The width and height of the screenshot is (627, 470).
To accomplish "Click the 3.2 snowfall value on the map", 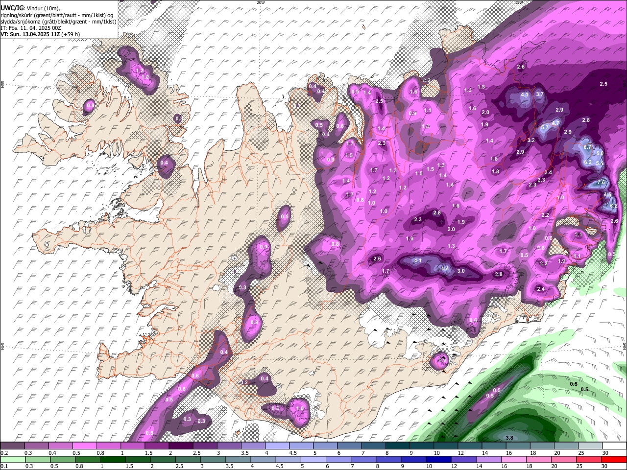I will pyautogui.click(x=531, y=140).
